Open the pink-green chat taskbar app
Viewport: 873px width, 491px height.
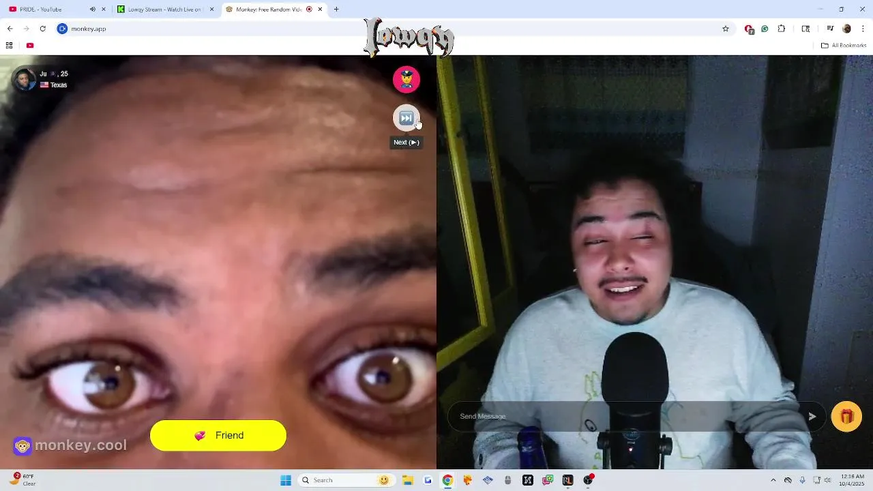click(x=548, y=480)
